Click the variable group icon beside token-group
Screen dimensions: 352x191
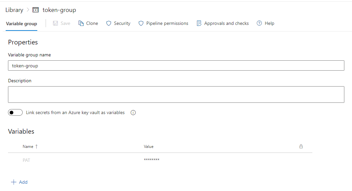tap(36, 10)
